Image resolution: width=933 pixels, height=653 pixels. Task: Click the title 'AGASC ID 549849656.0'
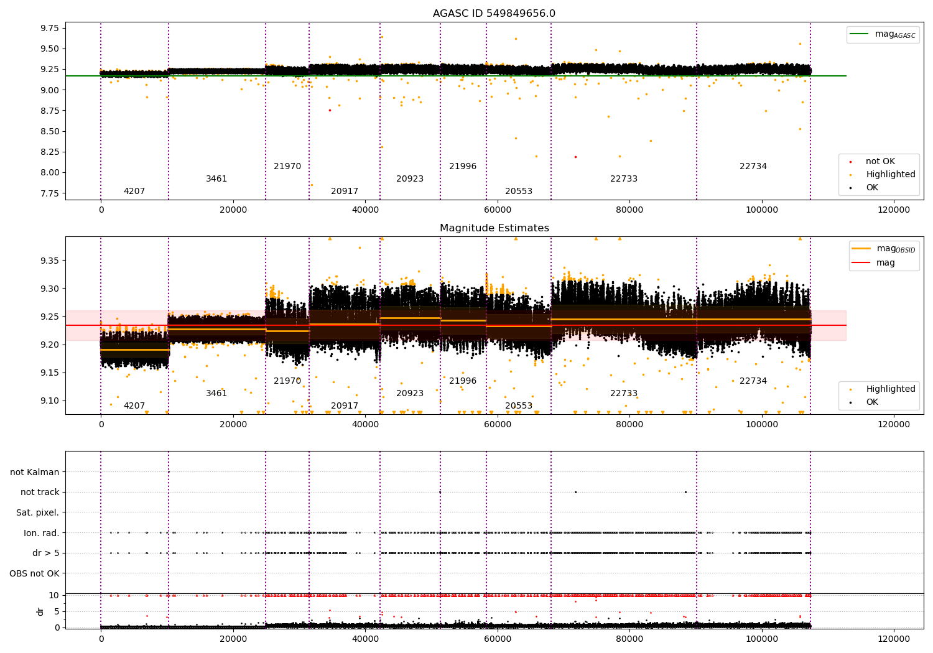click(494, 14)
